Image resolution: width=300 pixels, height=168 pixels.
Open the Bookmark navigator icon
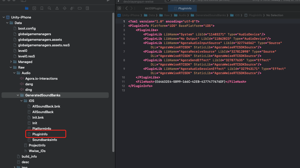click(x=42, y=8)
